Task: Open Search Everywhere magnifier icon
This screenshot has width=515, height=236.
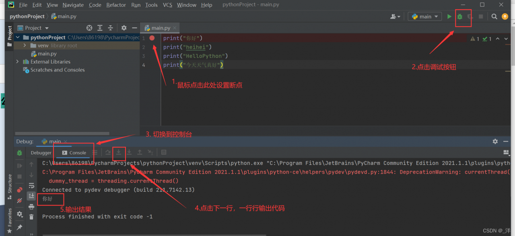Action: tap(494, 16)
